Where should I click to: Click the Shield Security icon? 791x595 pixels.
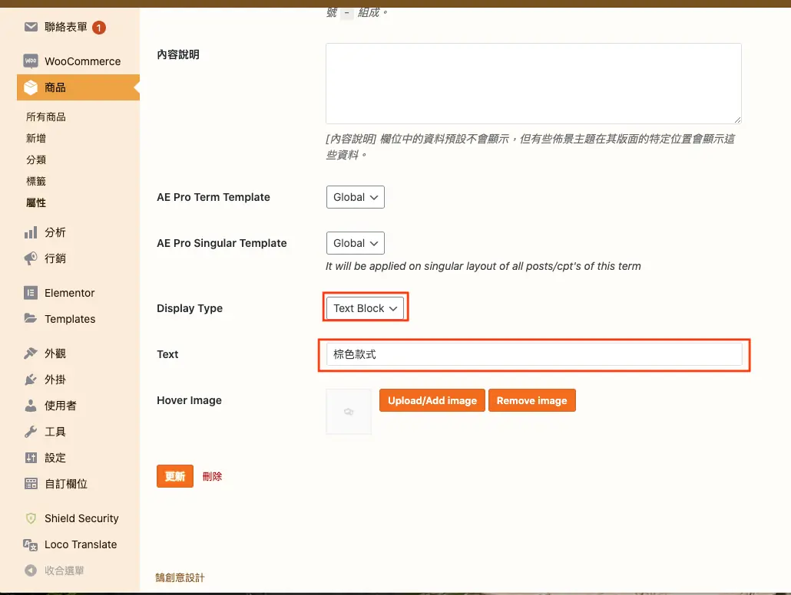point(31,518)
